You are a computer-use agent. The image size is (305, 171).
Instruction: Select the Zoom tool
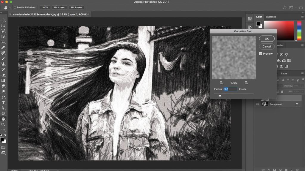3,124
